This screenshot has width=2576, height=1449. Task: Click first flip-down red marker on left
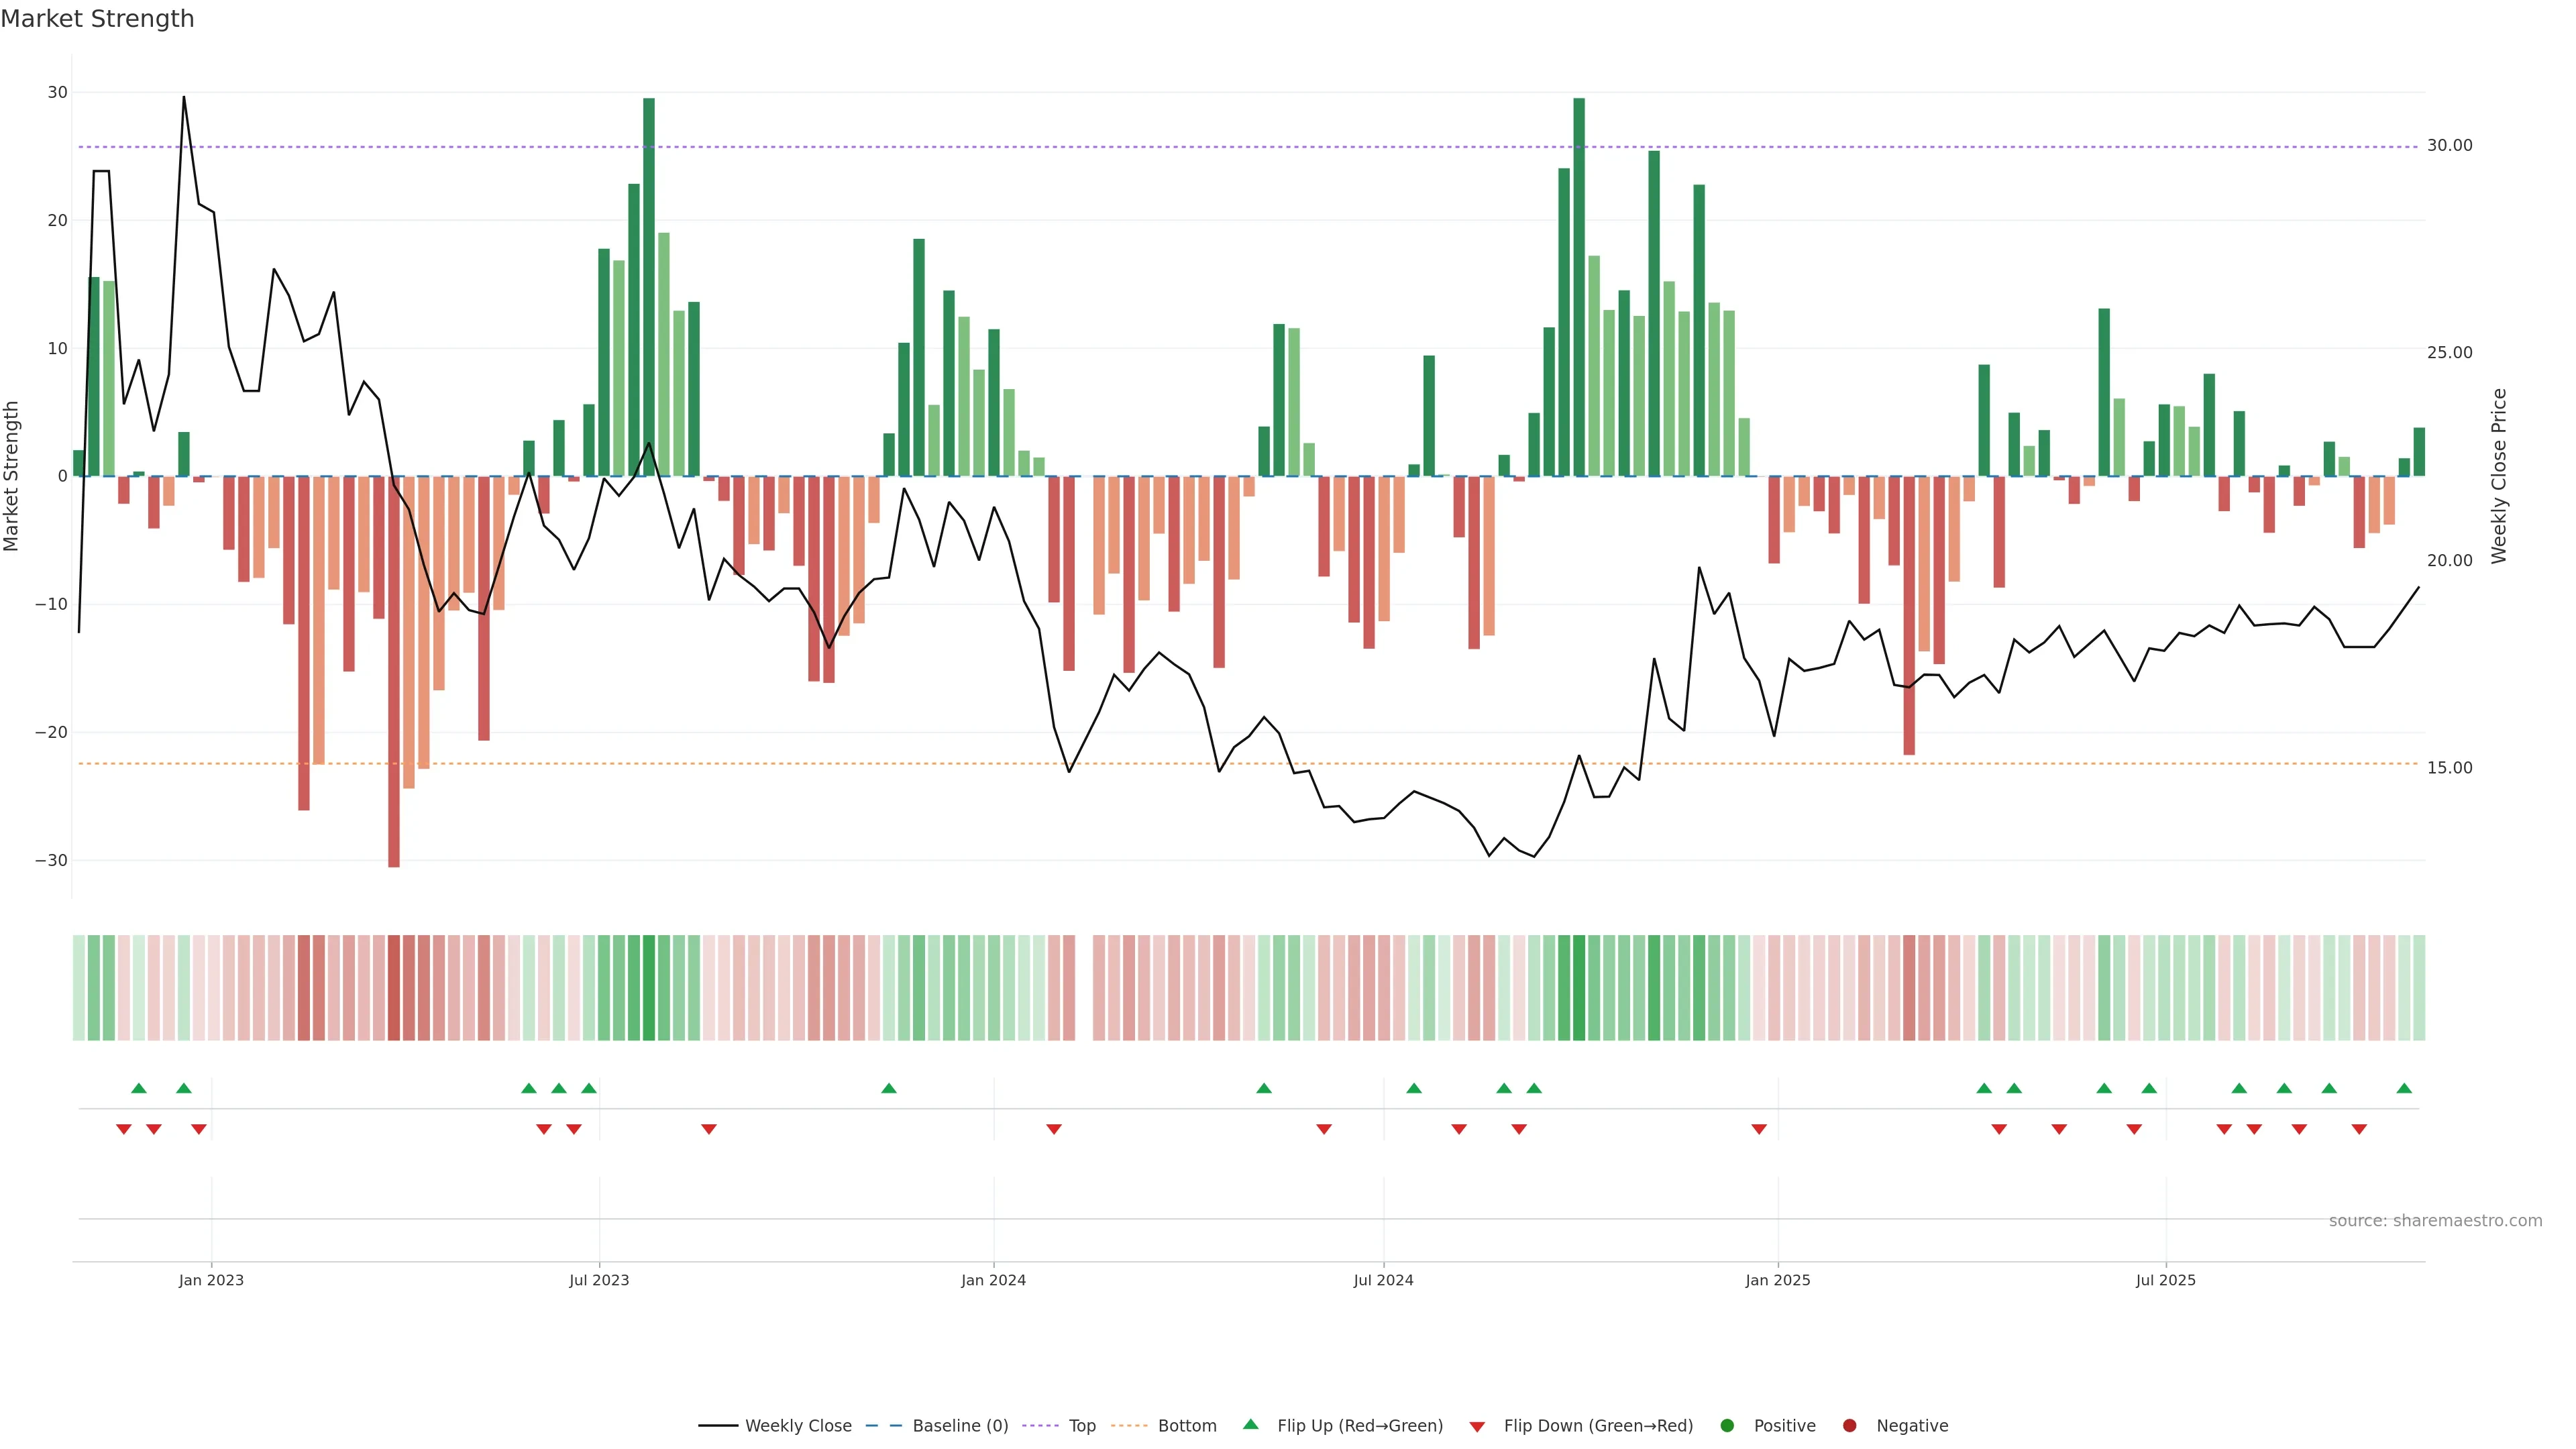(124, 1129)
